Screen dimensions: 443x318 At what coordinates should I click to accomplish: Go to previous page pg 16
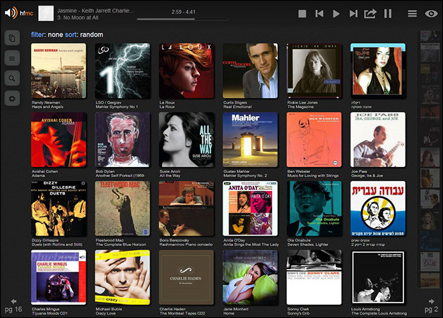13,306
